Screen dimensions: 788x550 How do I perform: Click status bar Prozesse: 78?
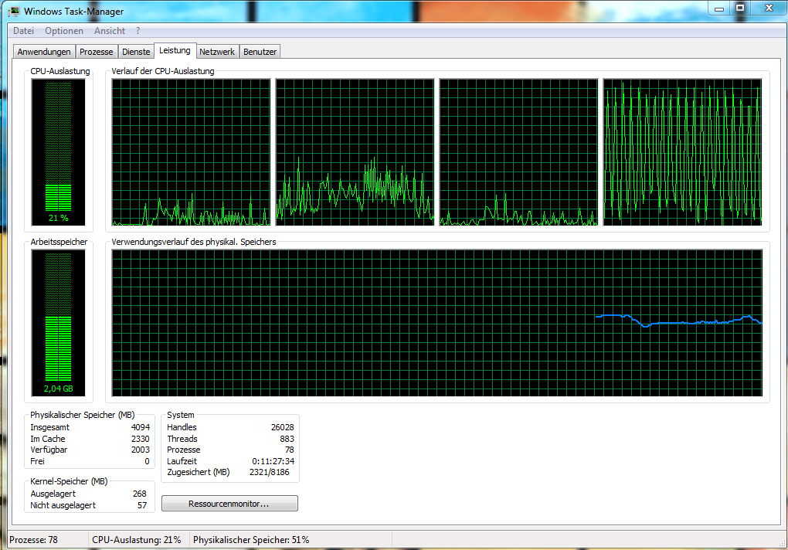coord(34,540)
